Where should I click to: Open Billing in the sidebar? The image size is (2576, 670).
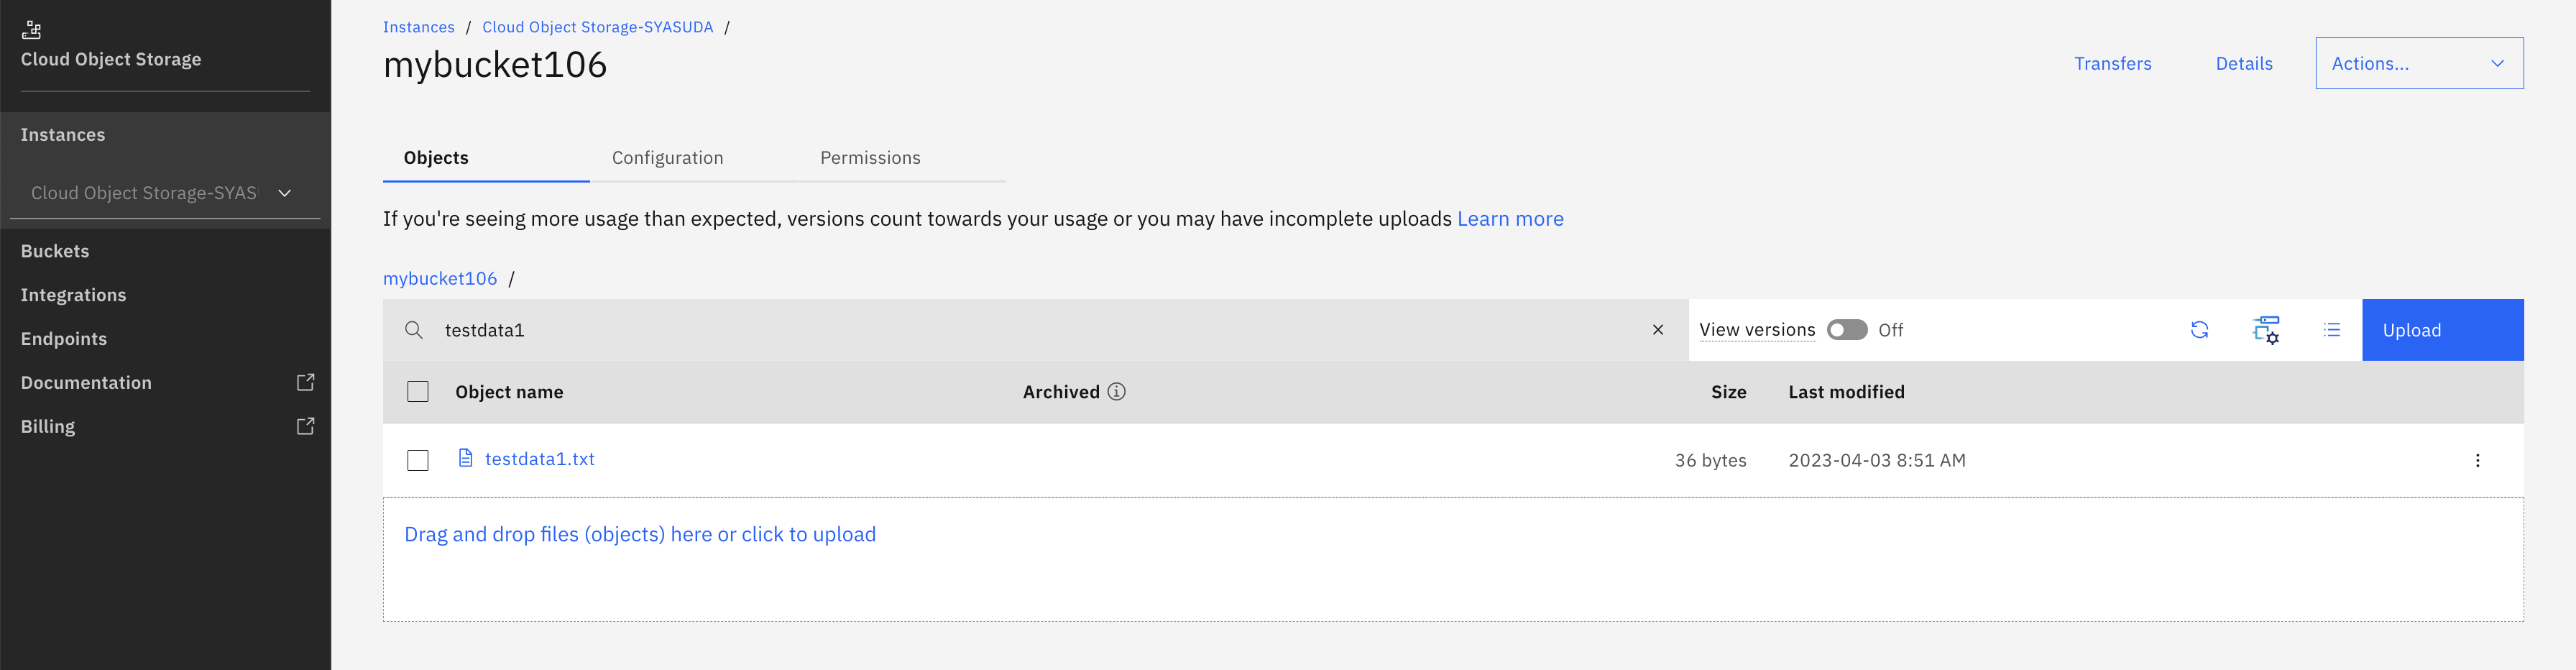48,426
